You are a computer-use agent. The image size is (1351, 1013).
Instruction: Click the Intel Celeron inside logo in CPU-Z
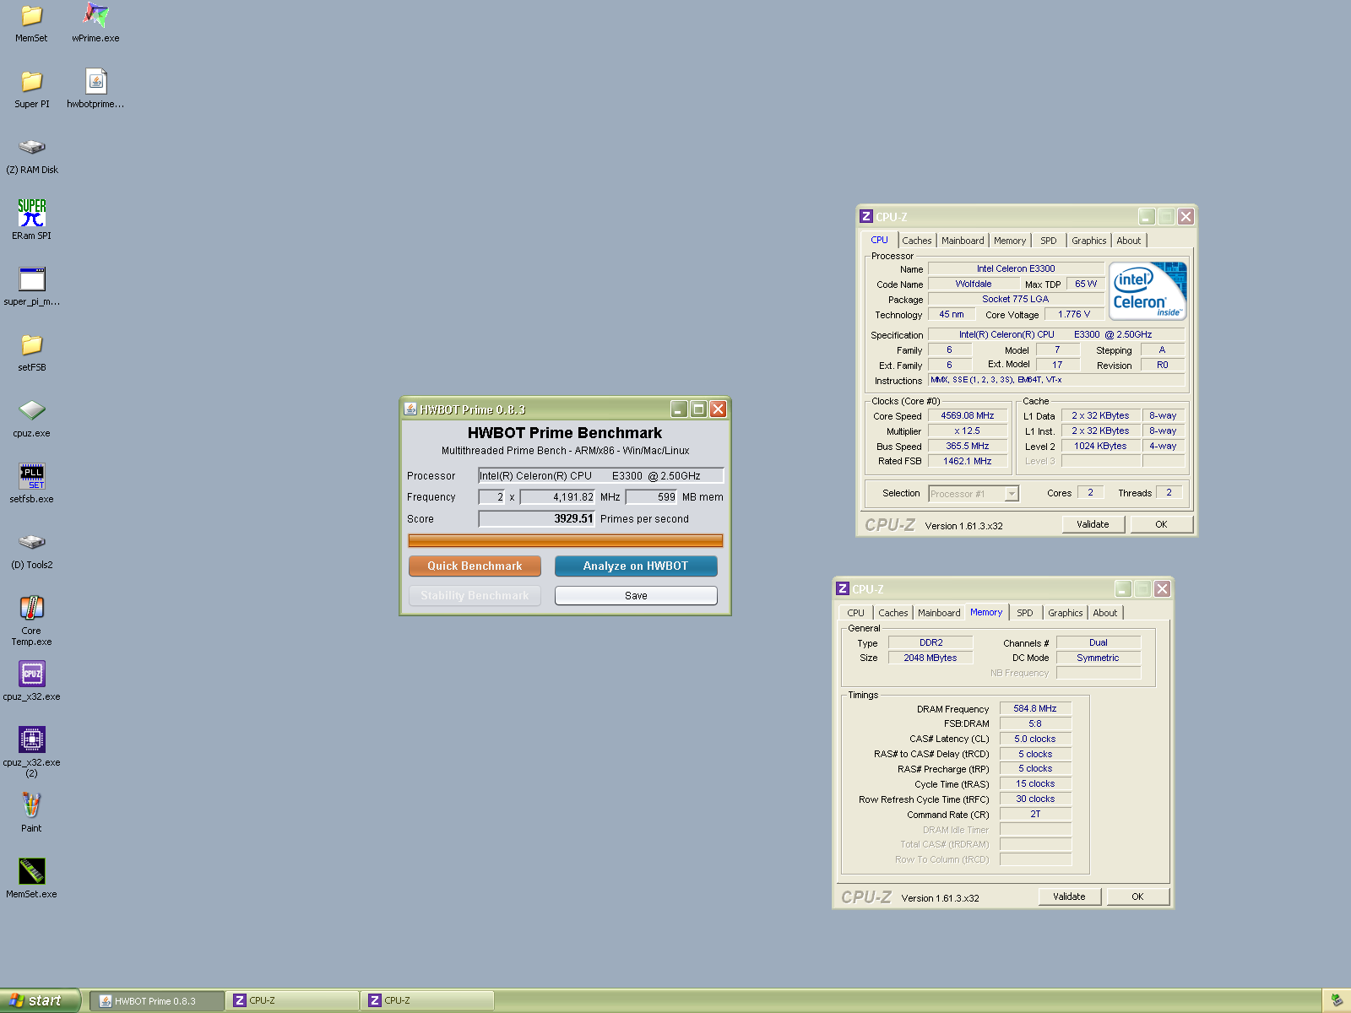[x=1148, y=291]
